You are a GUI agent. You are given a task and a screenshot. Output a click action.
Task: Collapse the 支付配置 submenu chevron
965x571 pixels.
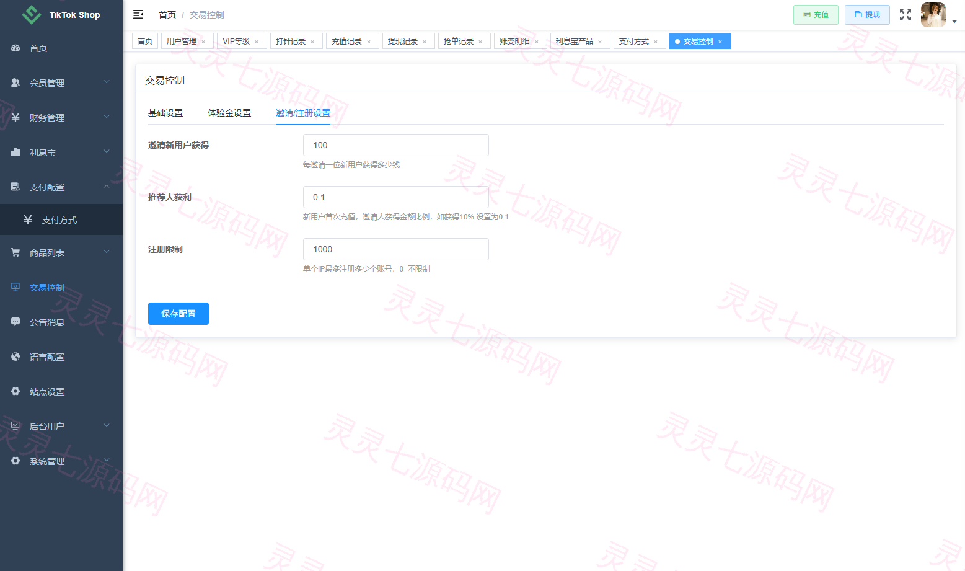coord(107,186)
